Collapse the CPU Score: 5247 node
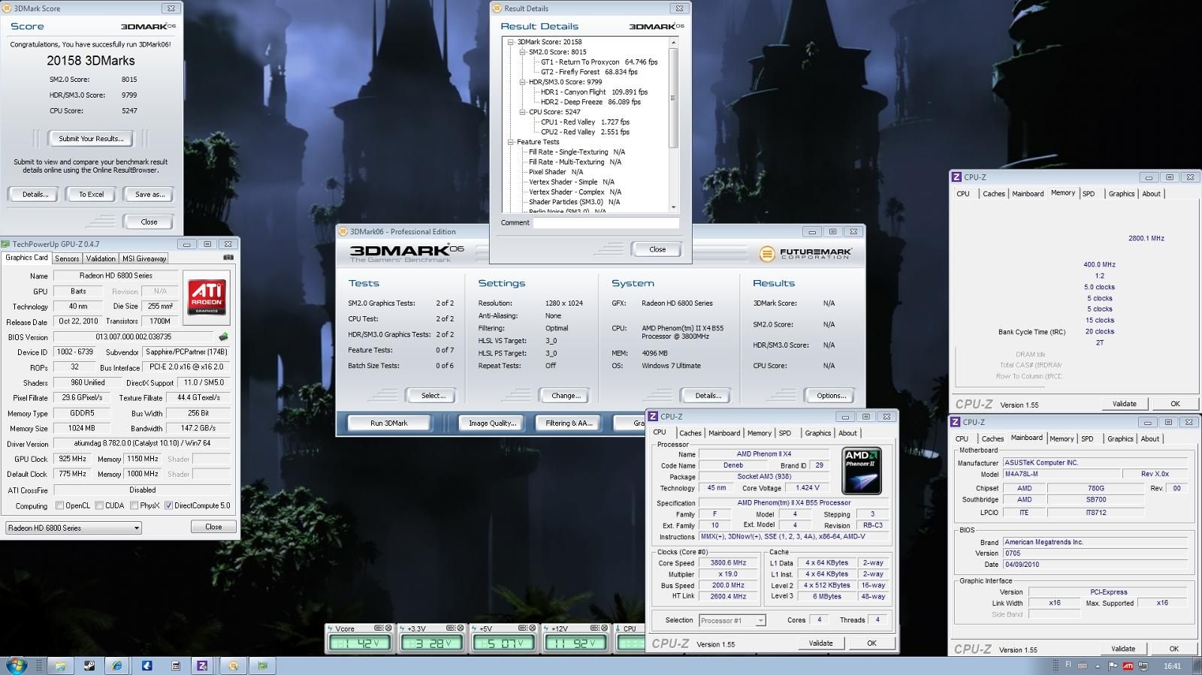 (x=523, y=112)
